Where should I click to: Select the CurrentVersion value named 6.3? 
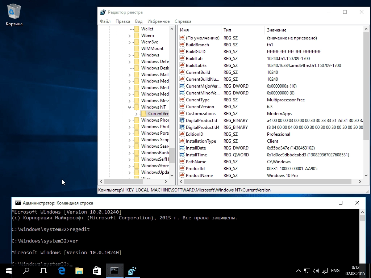tap(271, 107)
